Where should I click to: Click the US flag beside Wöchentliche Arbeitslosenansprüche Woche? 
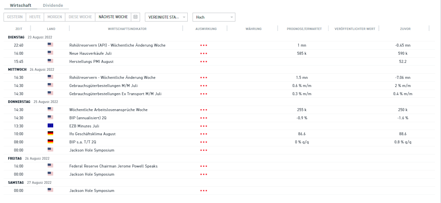point(50,109)
